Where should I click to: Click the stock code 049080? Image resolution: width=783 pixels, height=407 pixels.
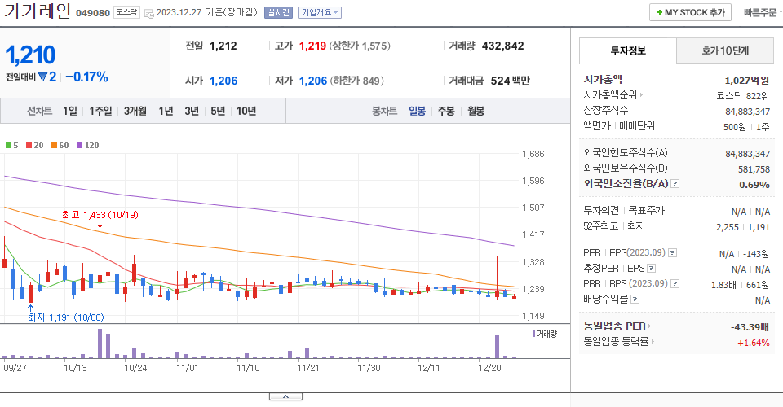point(93,13)
